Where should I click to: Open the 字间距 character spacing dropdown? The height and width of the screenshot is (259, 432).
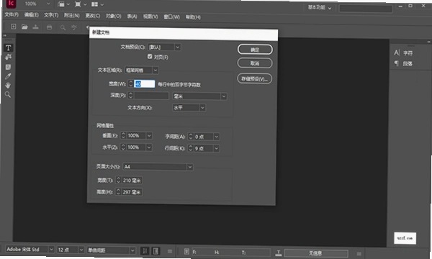pos(217,137)
